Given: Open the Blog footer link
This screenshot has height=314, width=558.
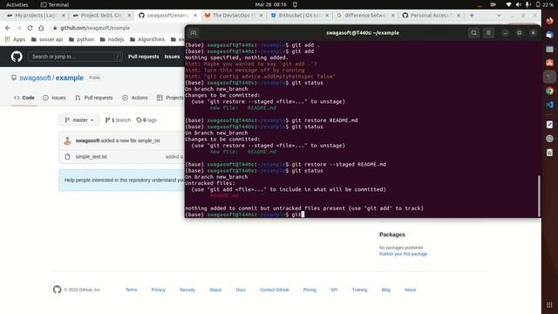Looking at the screenshot, I should [385, 290].
